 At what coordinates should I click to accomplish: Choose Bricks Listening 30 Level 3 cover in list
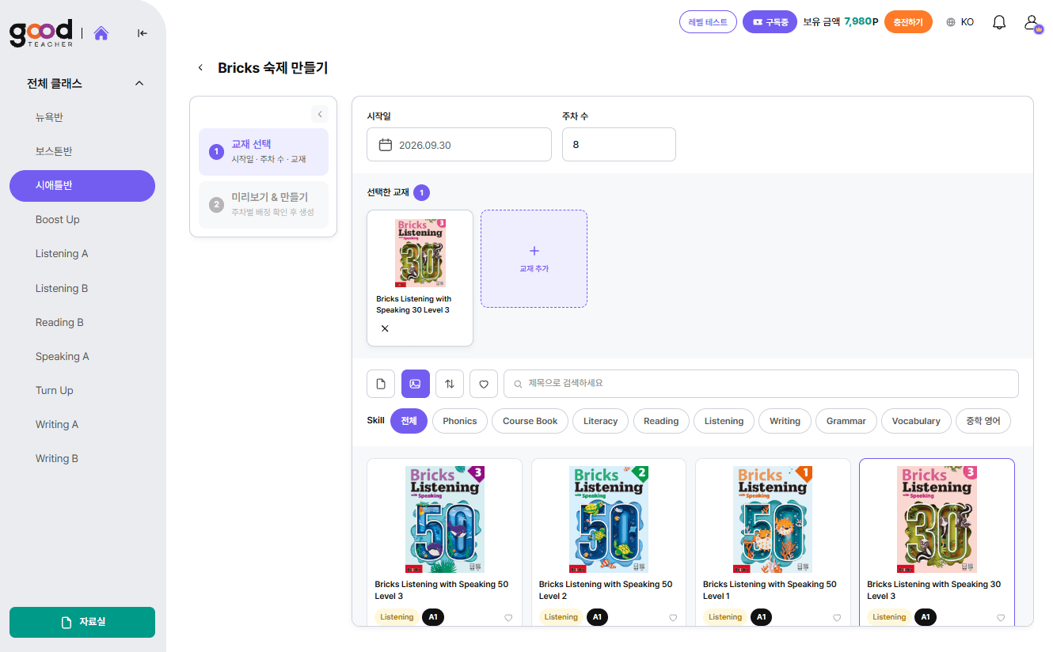coord(937,519)
